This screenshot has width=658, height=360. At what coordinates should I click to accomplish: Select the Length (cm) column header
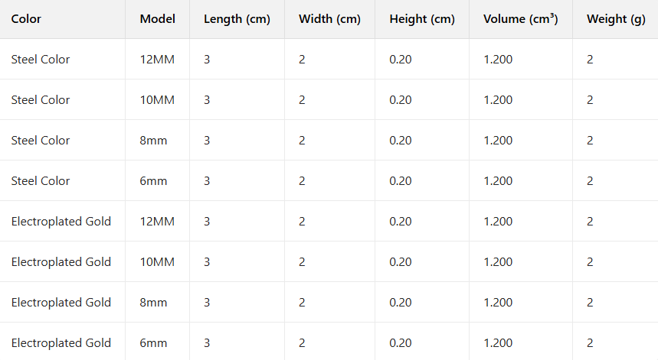[x=237, y=19]
